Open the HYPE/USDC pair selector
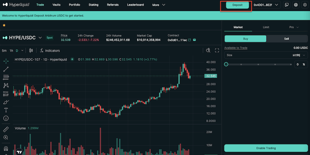 (x=22, y=38)
